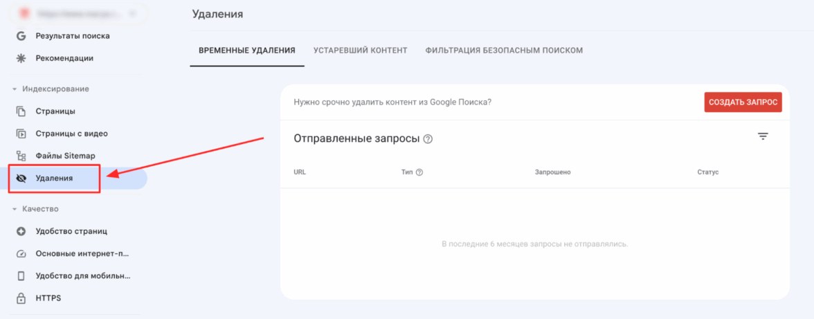Click the Google search results icon
This screenshot has height=319, width=814.
(x=21, y=36)
